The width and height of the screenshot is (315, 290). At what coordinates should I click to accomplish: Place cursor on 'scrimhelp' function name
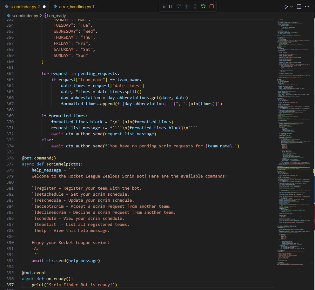click(x=57, y=164)
